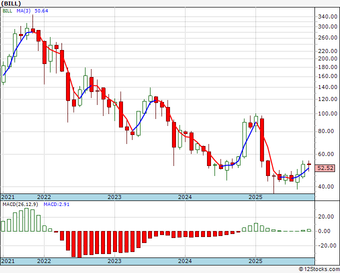Click the 300.00 price axis label
Image resolution: width=340 pixels, height=273 pixels.
(327, 26)
